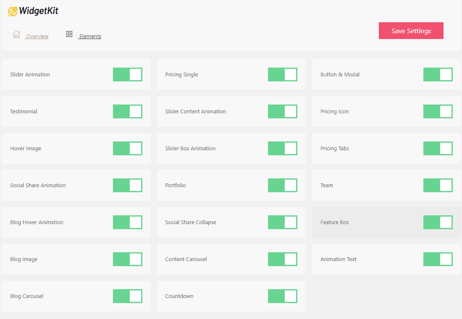
Task: Toggle the Button & Modal switch
Action: pyautogui.click(x=438, y=75)
